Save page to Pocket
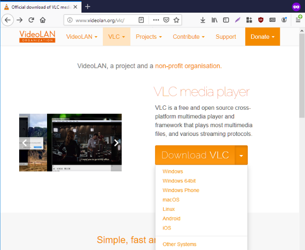305x250 pixels. tap(166, 20)
